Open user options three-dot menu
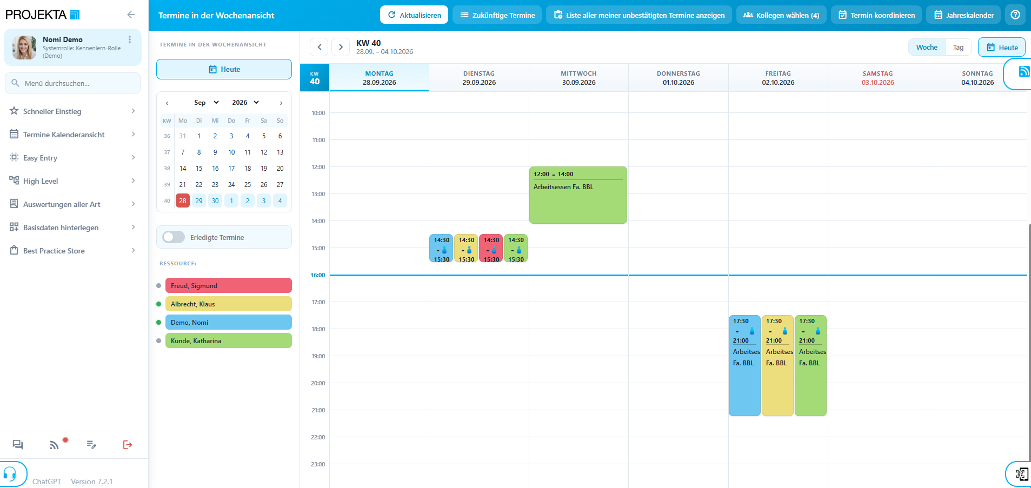 tap(130, 39)
